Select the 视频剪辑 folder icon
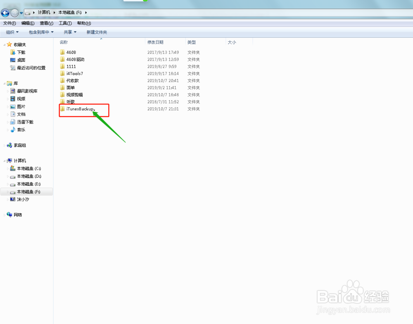 coord(62,95)
